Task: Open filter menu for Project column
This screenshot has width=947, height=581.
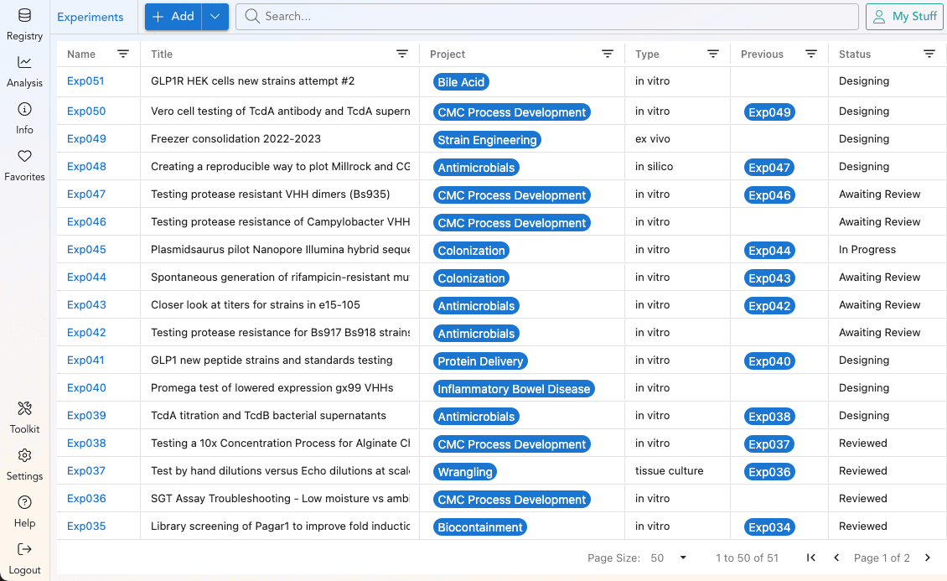Action: pyautogui.click(x=608, y=54)
